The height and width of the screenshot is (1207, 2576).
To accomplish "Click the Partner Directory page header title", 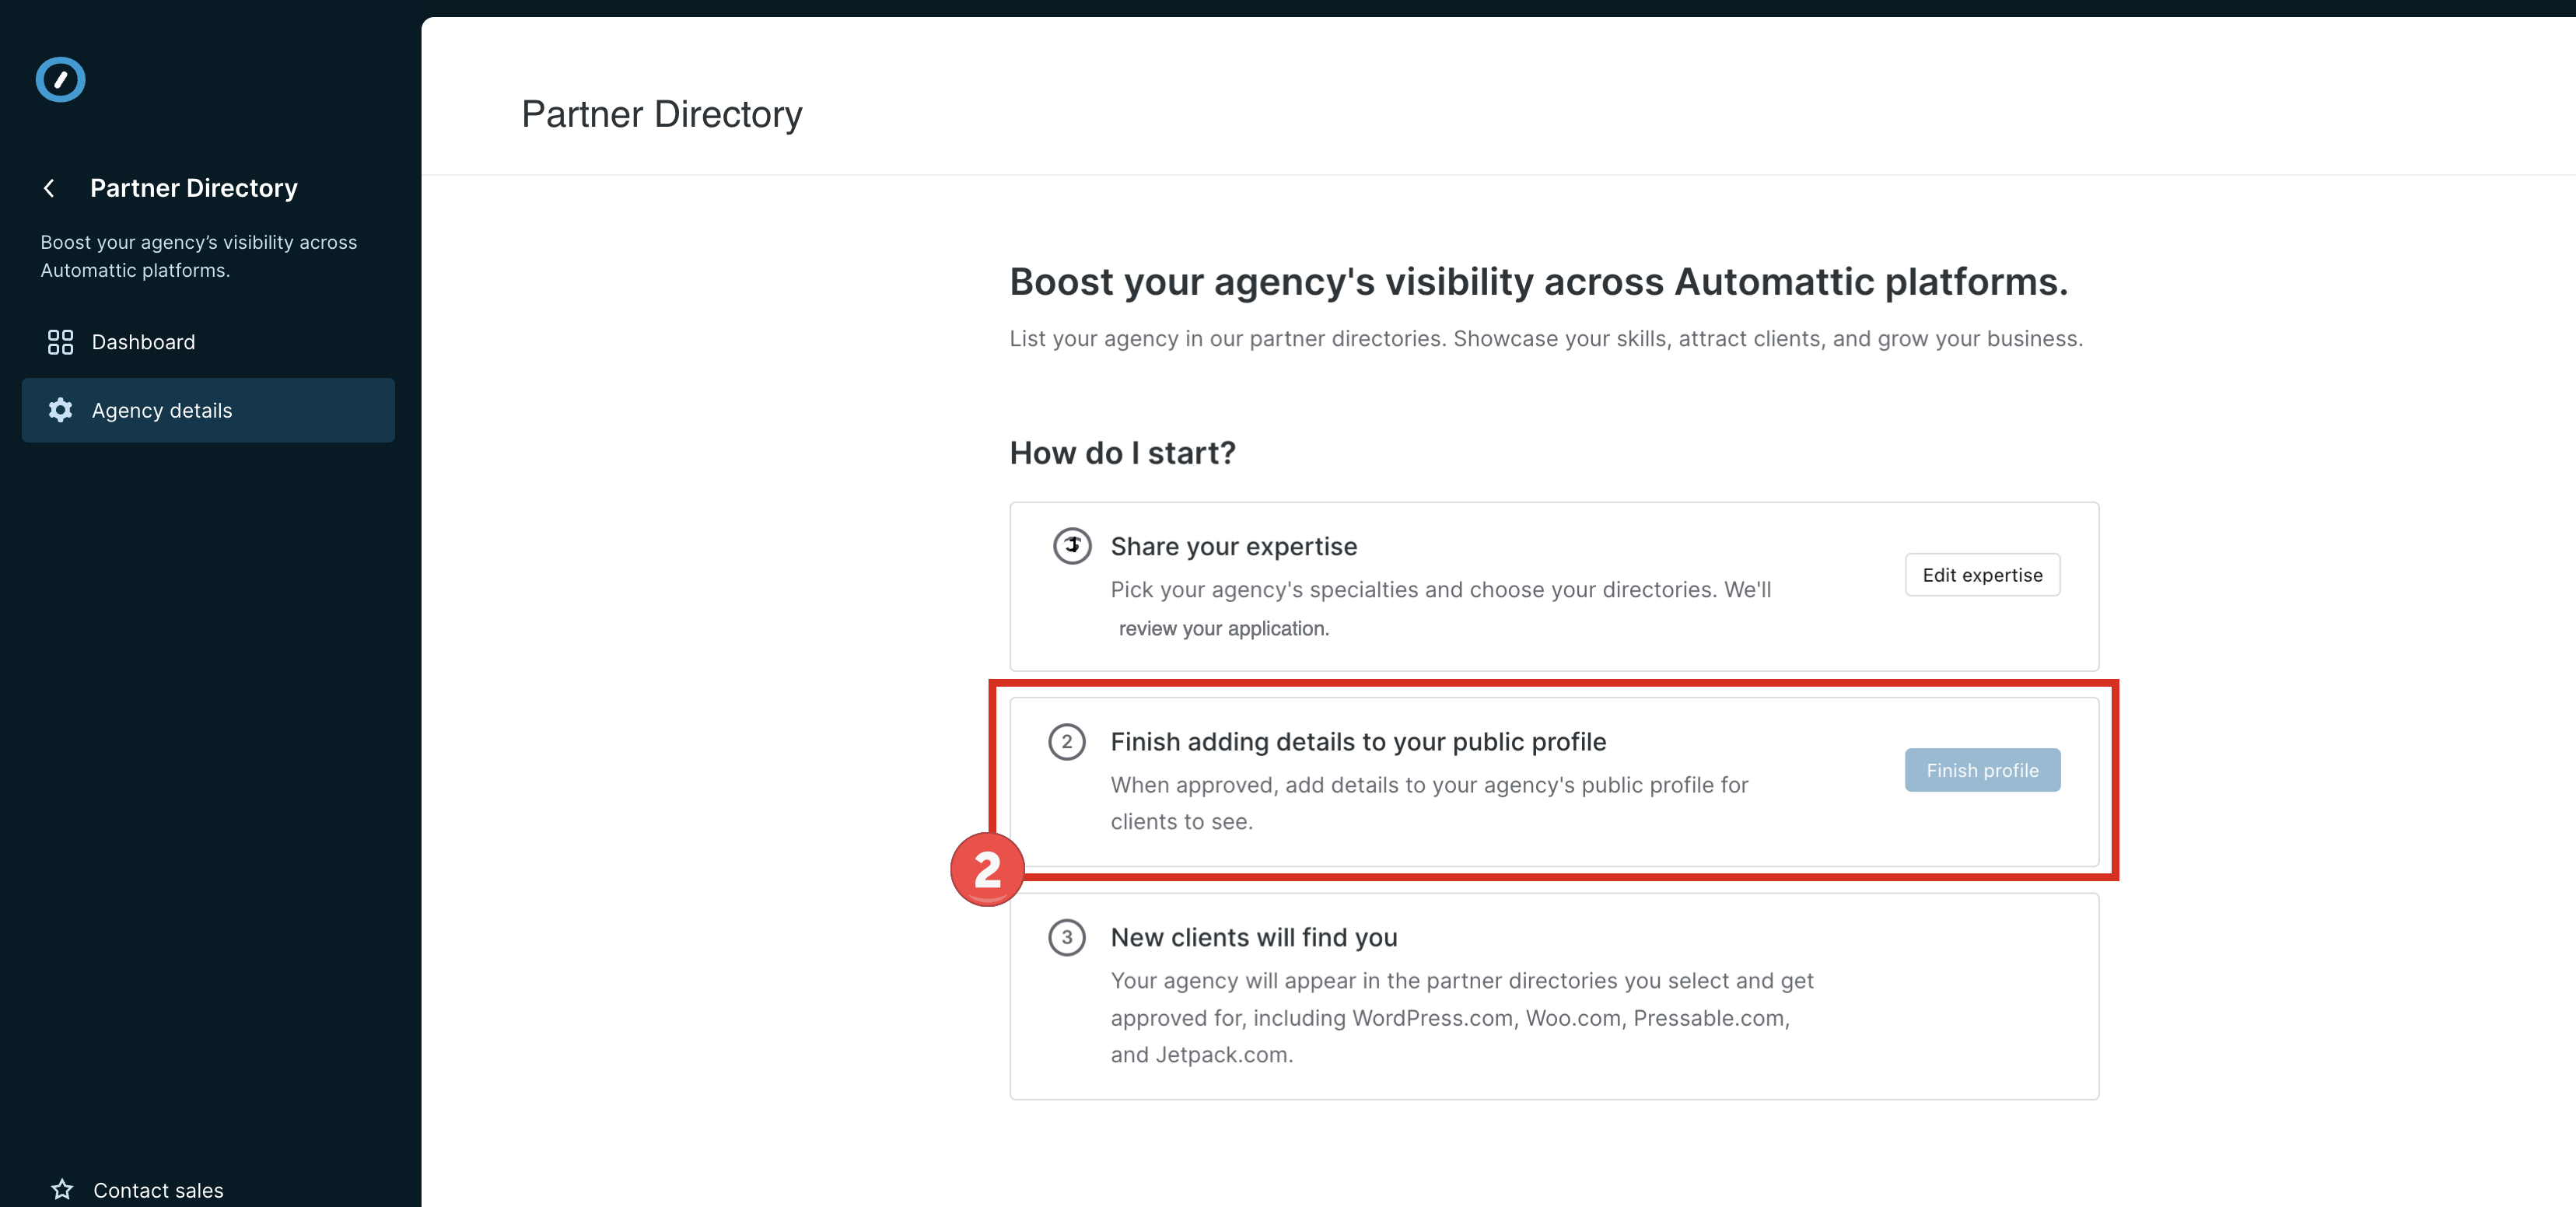I will [661, 115].
